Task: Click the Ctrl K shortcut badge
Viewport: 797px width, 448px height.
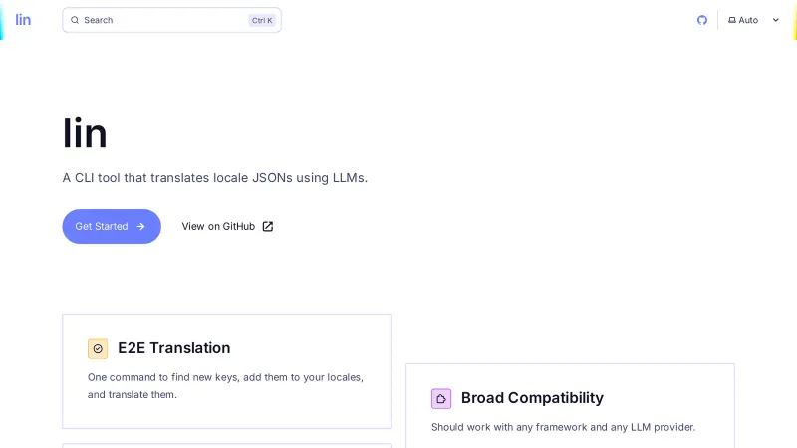Action: (x=262, y=20)
